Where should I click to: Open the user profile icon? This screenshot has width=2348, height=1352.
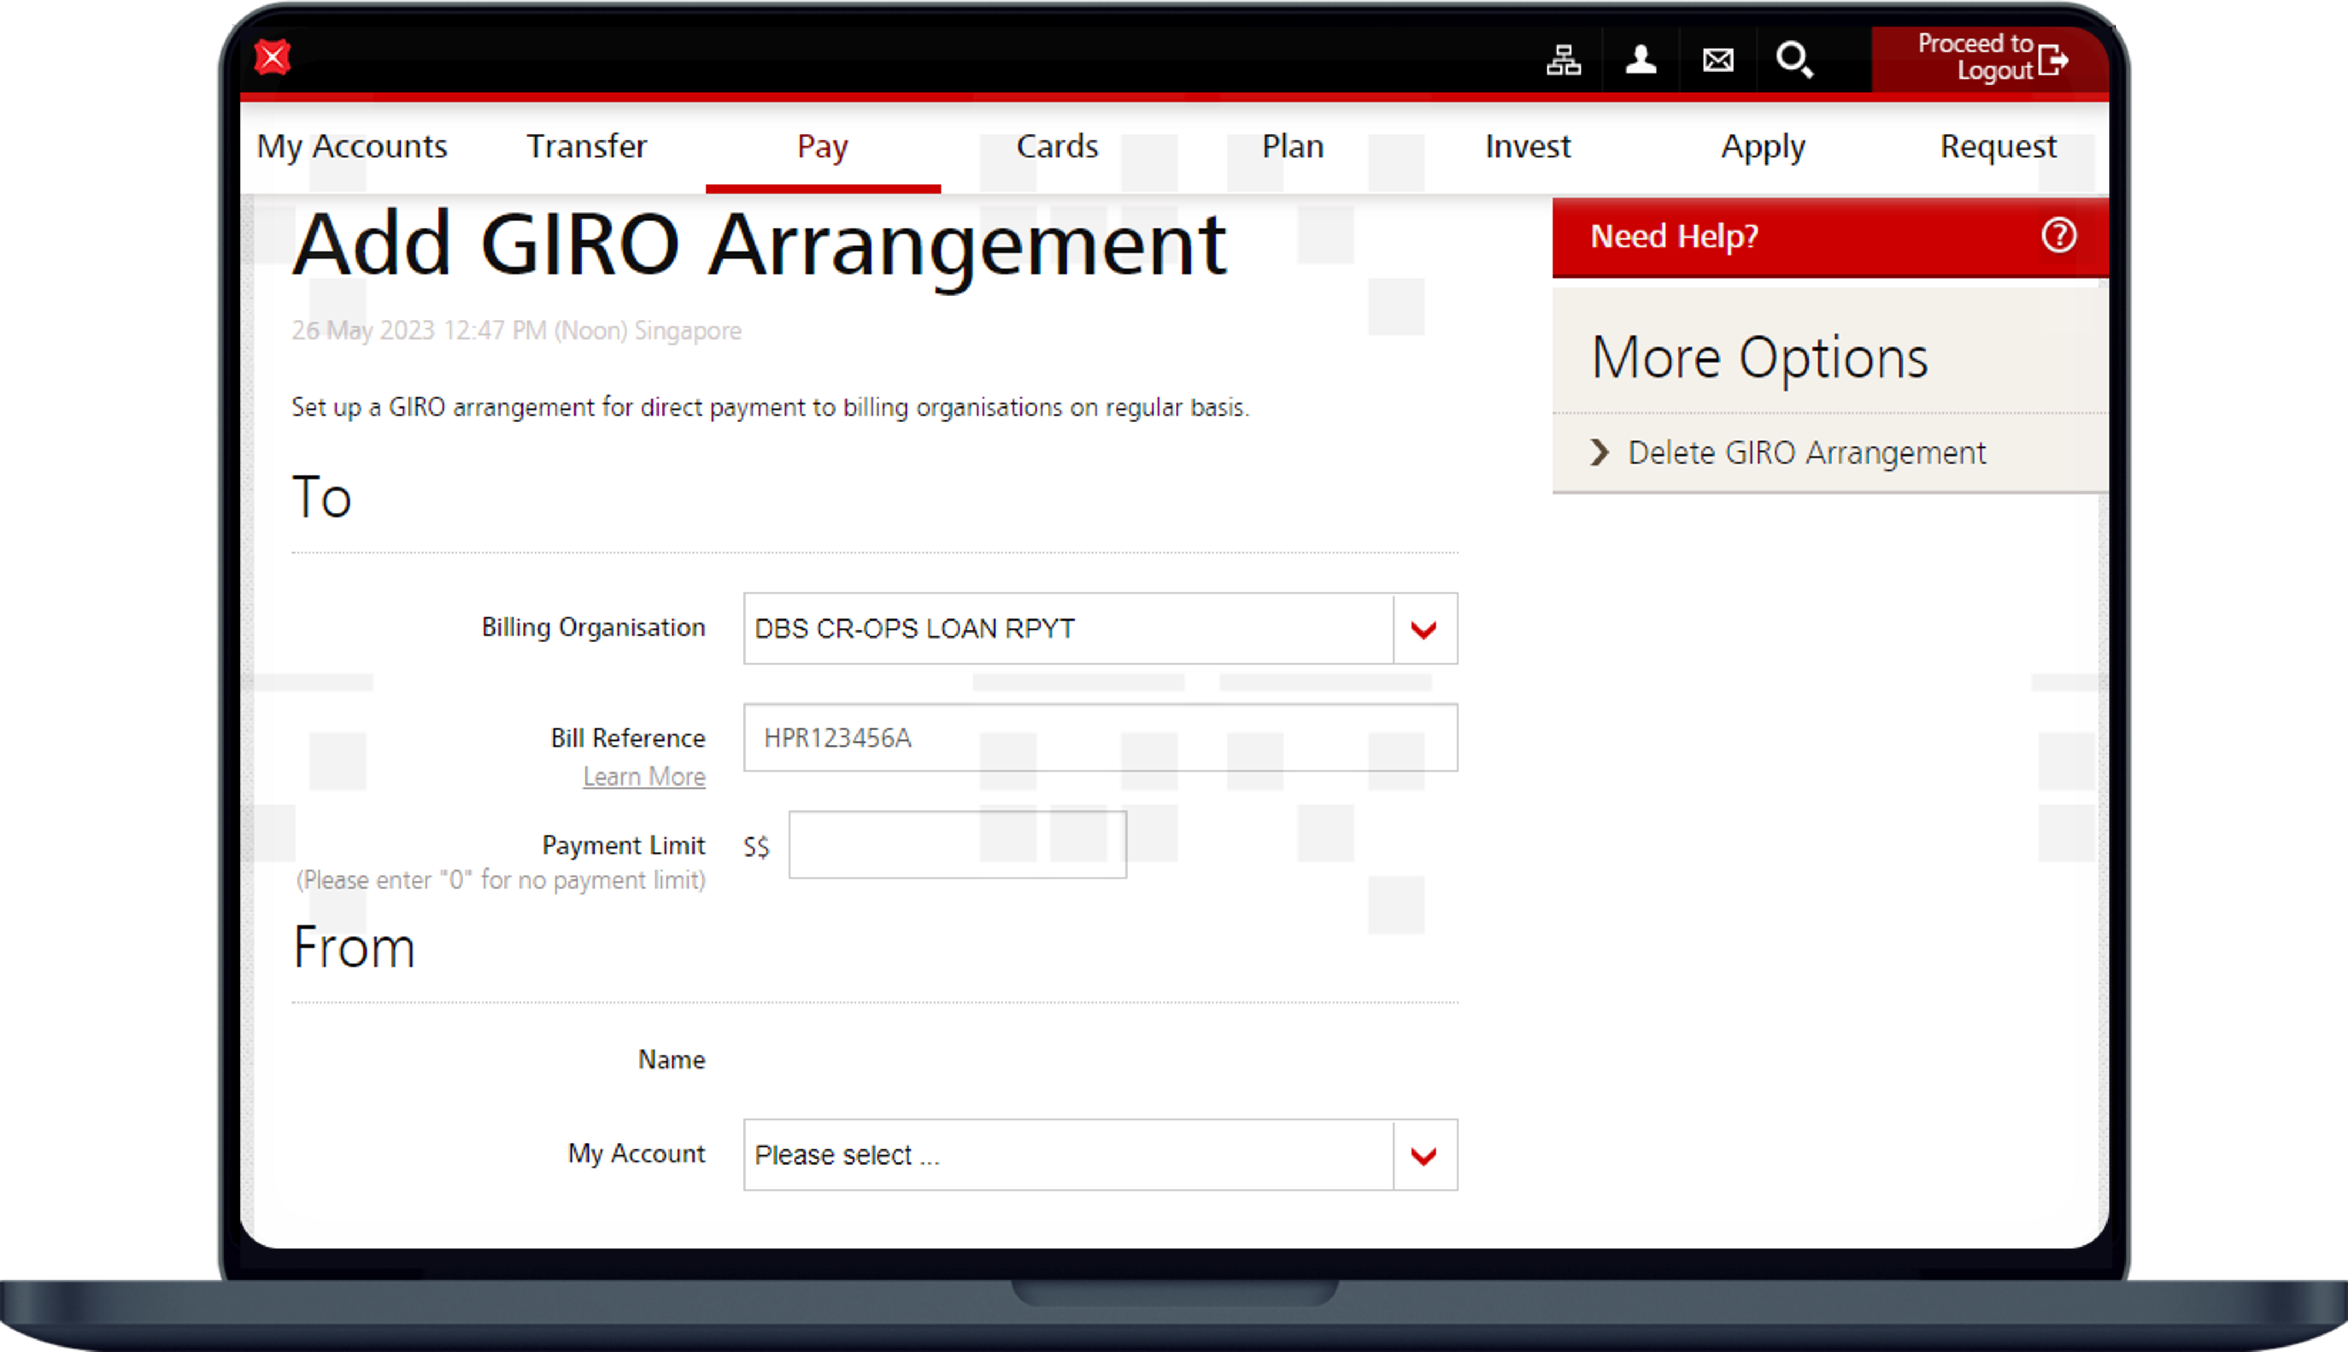[x=1640, y=60]
